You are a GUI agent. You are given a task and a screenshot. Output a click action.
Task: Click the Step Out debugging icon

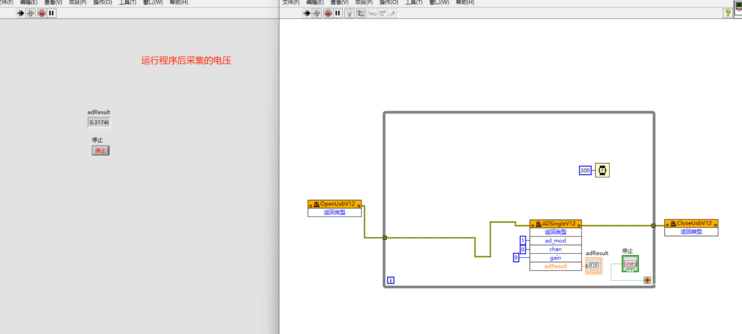pyautogui.click(x=392, y=13)
